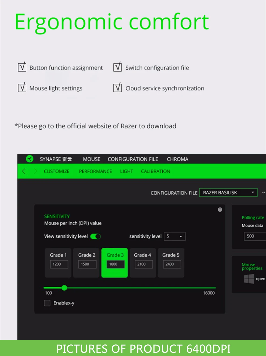Click the Cloud service synchronization checkmark
This screenshot has width=266, height=356.
pos(117,87)
